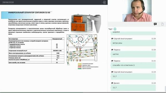Viewport: 166px width, 93px height.
Task: Click the date 28/06/2018 in header
Action: coord(8,2)
